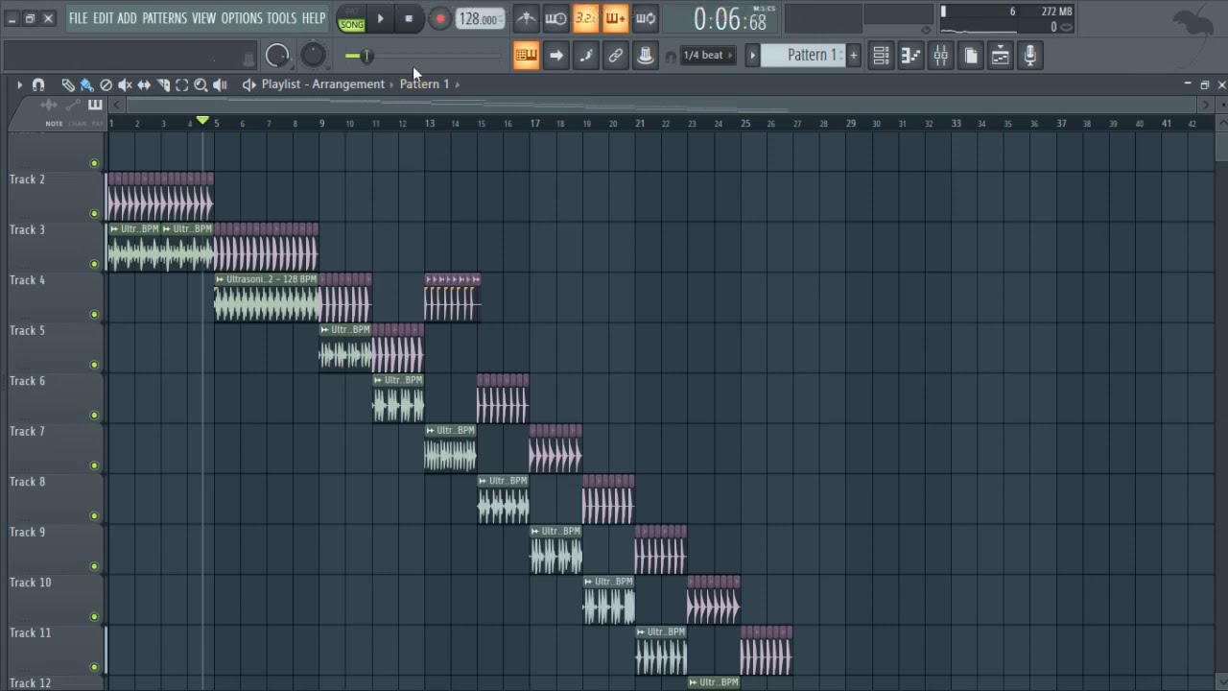The width and height of the screenshot is (1228, 691).
Task: Mute Track 4 green light
Action: [x=94, y=314]
